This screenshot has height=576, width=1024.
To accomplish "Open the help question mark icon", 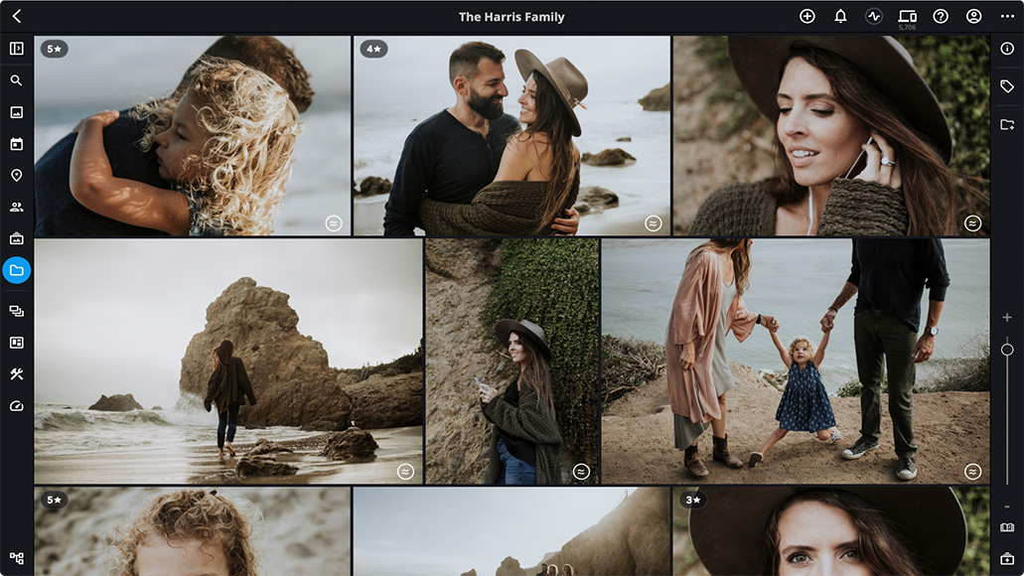I will click(941, 16).
